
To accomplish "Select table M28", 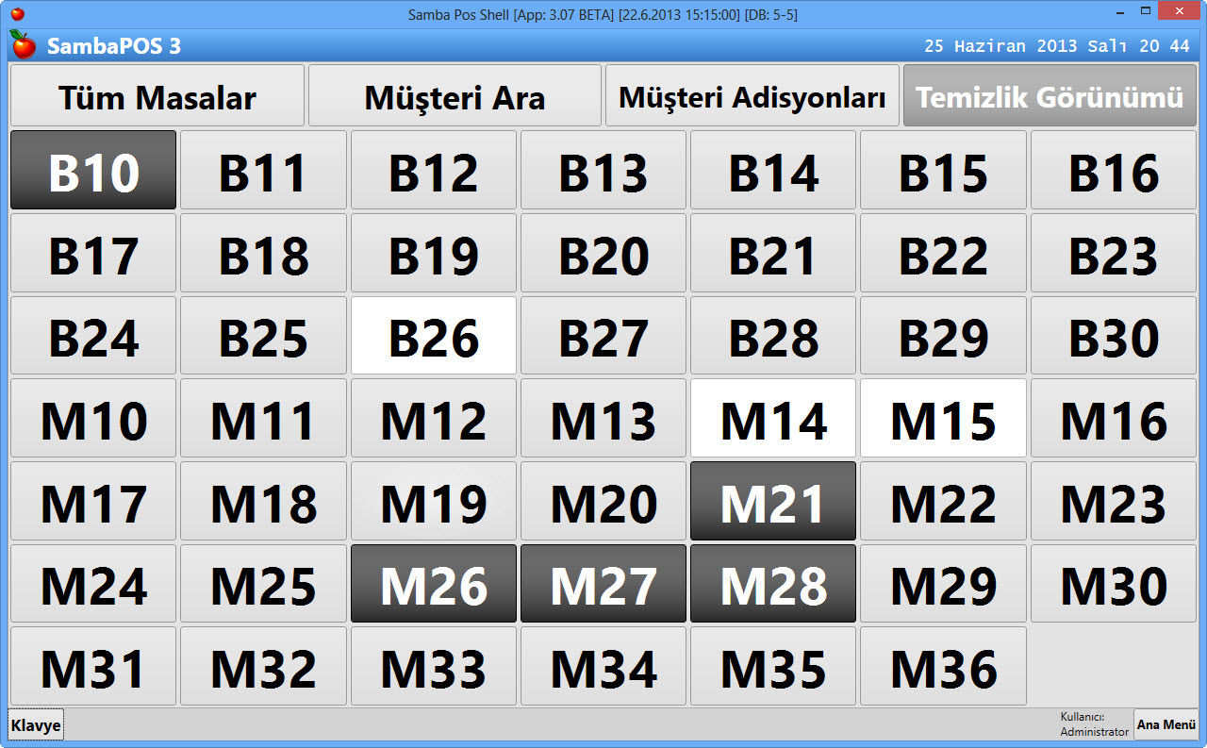I will (x=772, y=583).
